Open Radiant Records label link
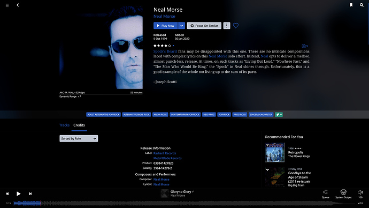 click(x=165, y=153)
